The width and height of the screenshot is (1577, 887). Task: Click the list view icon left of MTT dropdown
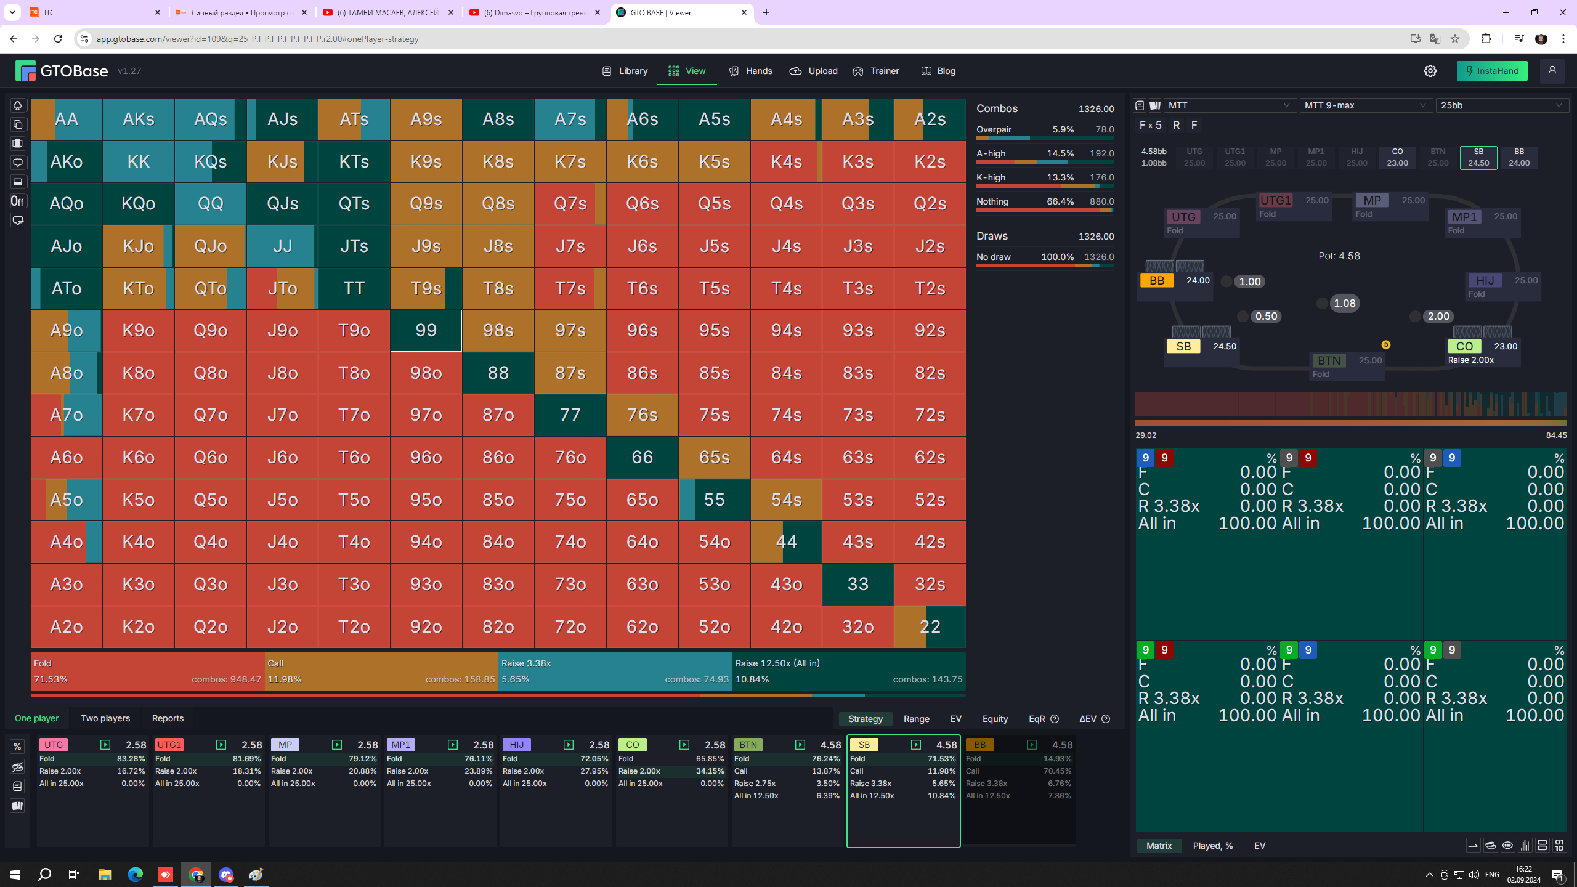[x=1140, y=105]
